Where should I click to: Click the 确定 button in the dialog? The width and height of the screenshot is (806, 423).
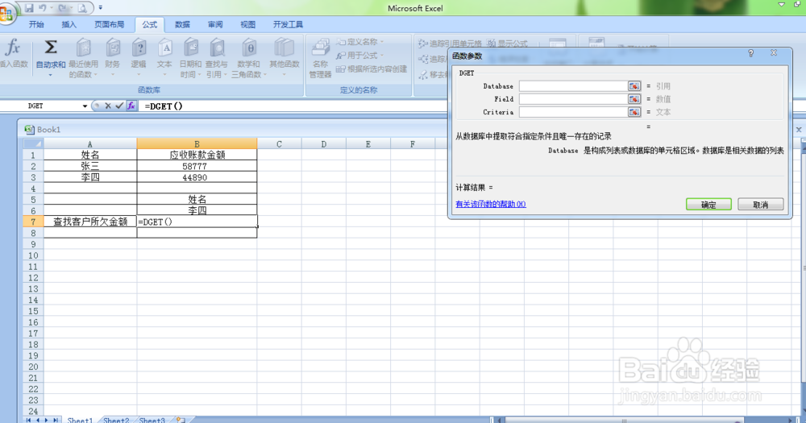[708, 205]
